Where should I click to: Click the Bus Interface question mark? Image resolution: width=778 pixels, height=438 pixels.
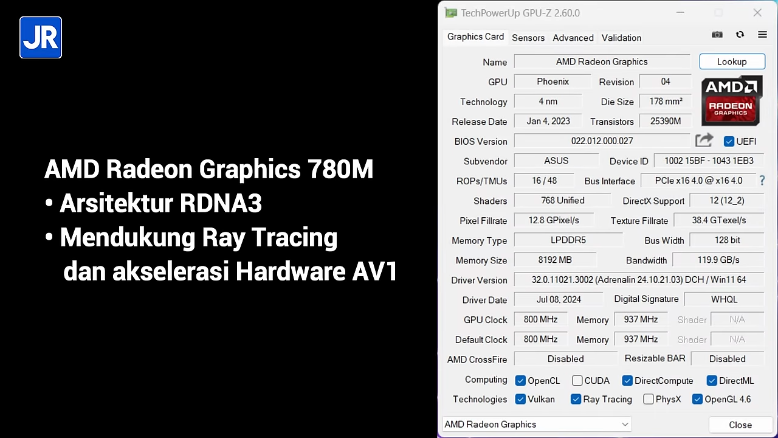click(762, 181)
